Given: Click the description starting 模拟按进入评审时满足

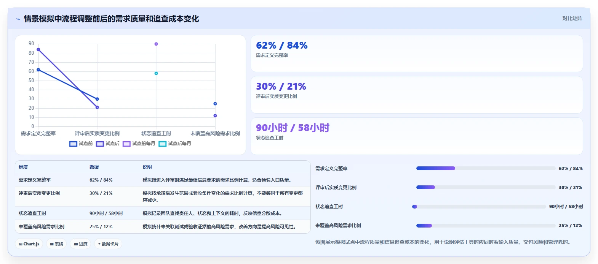Looking at the screenshot, I should (x=217, y=180).
